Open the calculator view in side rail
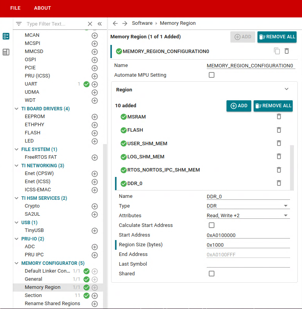 [6, 52]
